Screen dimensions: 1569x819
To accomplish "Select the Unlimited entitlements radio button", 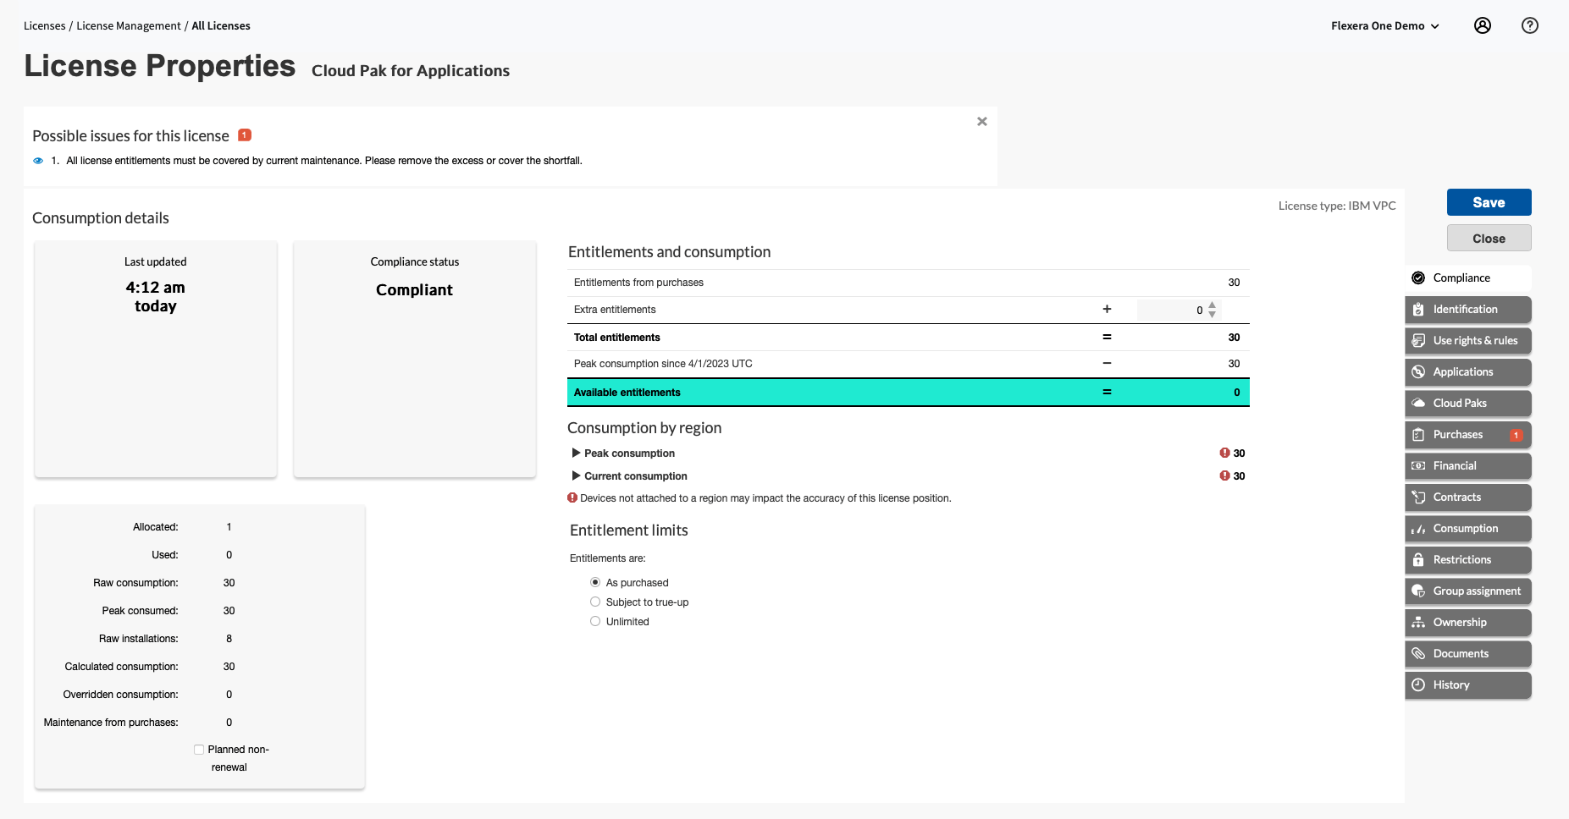I will point(595,622).
